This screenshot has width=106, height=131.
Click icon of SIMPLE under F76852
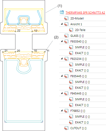(71, 117)
